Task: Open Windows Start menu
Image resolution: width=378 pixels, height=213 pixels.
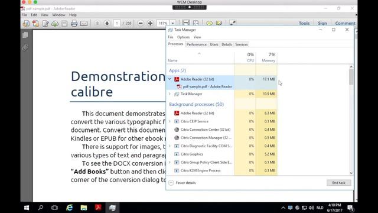Action: (x=27, y=208)
